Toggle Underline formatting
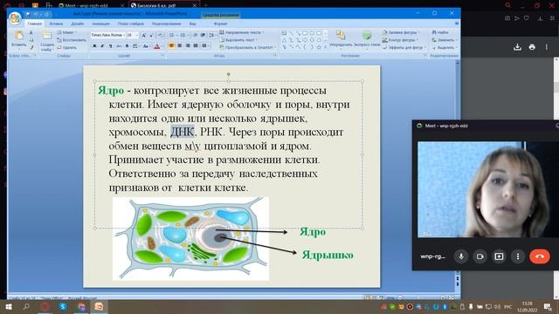559x314 pixels. 111,46
